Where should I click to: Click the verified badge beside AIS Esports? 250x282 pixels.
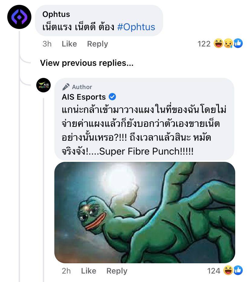tap(112, 97)
